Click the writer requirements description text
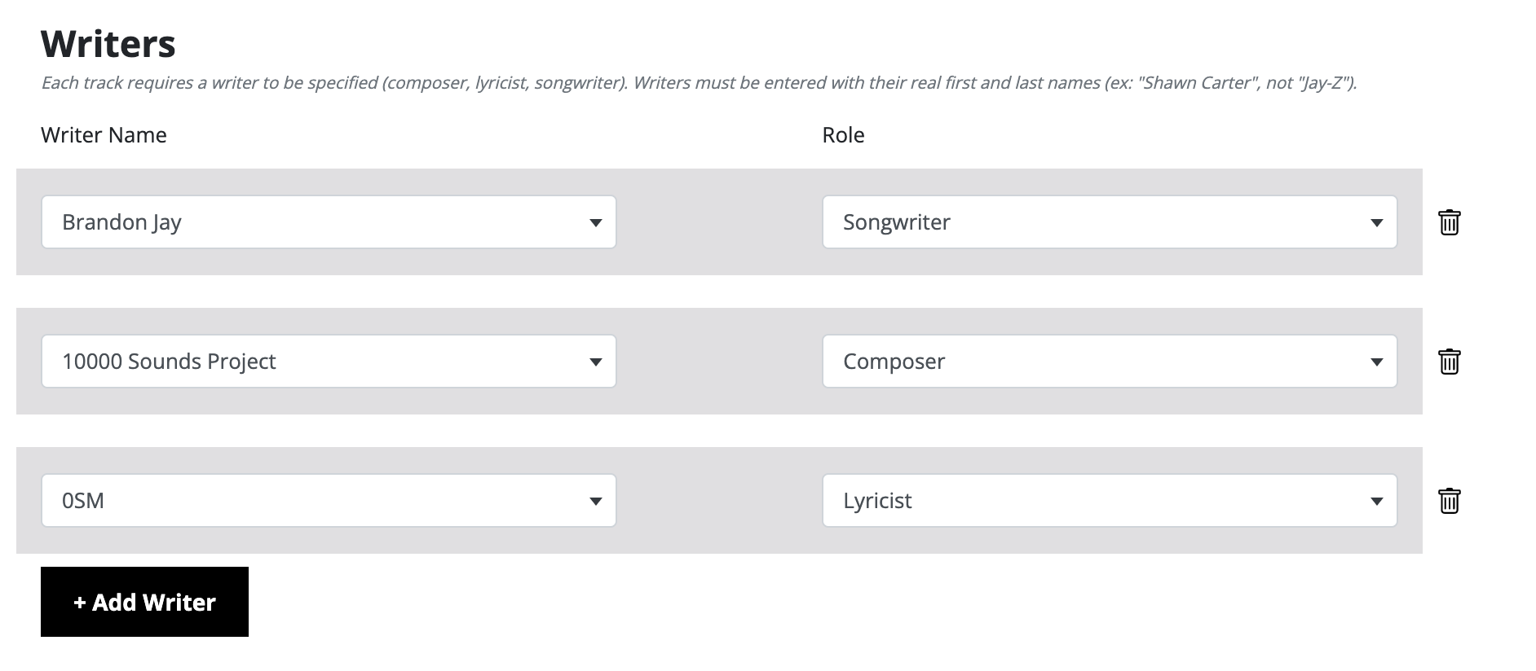This screenshot has width=1536, height=671. [699, 83]
